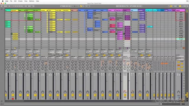Open the Apple menu

coord(3,1)
